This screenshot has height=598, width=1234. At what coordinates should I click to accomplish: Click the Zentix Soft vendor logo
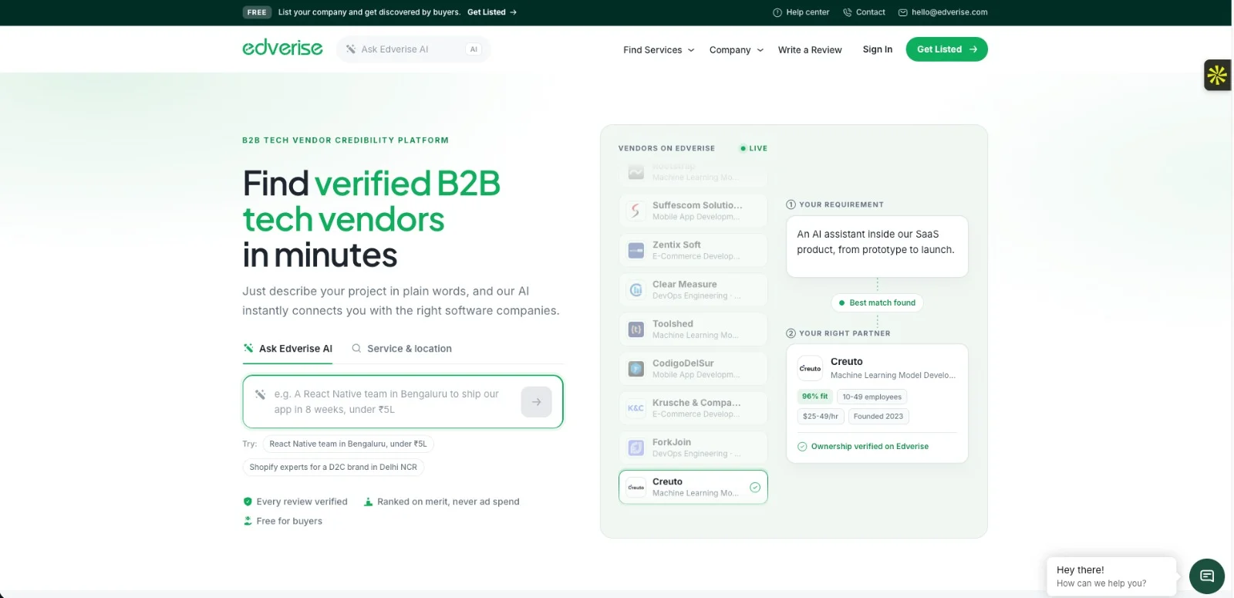point(636,250)
